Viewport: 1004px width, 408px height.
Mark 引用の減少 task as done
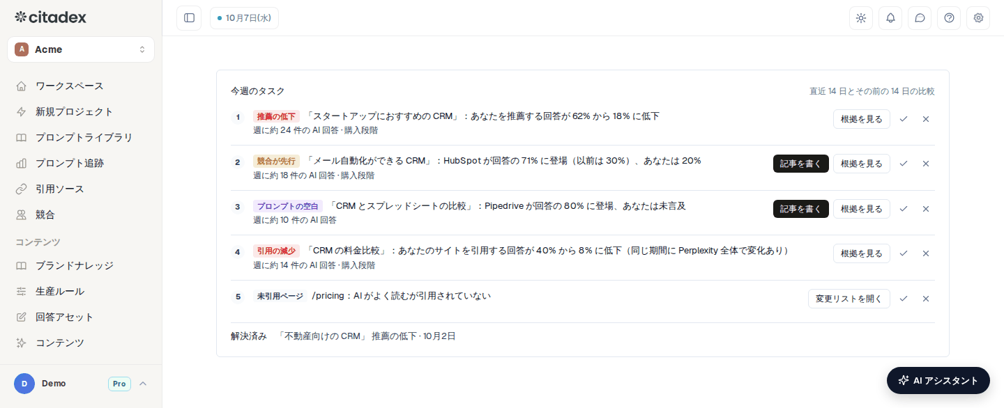click(904, 253)
